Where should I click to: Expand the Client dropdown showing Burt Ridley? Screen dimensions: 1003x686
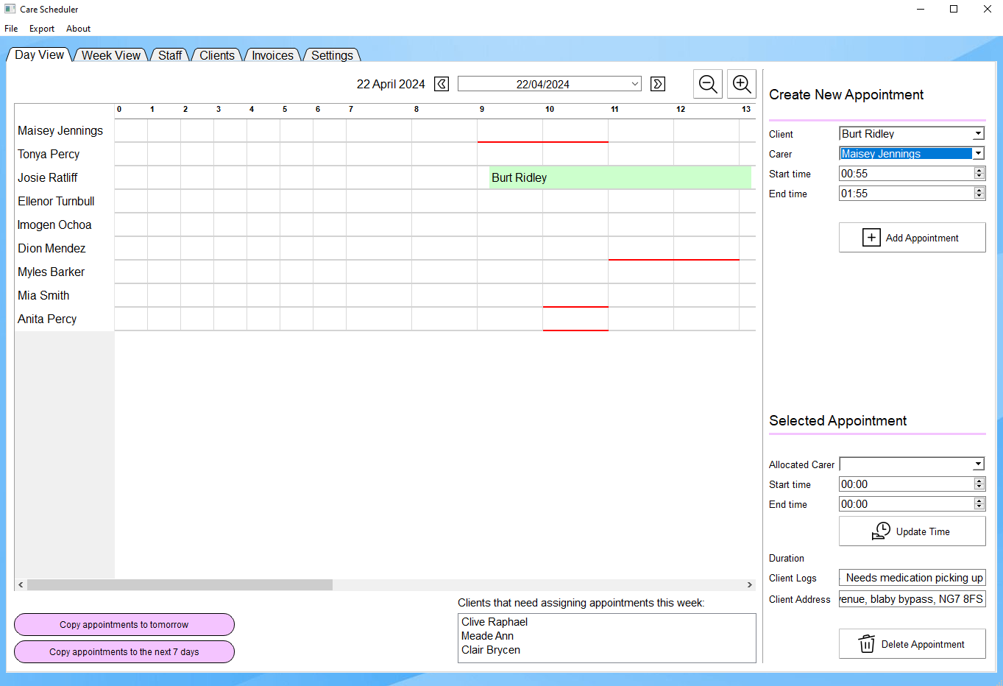point(978,134)
